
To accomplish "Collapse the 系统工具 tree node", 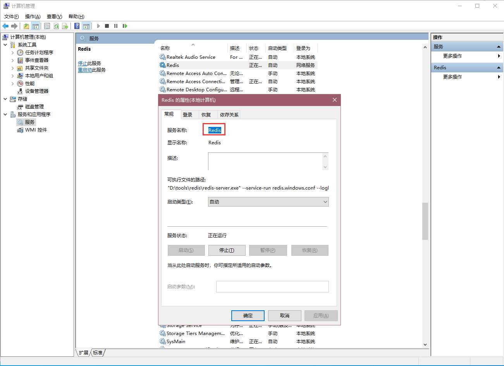I will tap(5, 45).
